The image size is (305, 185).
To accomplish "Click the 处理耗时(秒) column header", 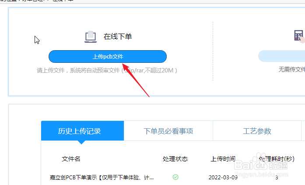I will 277,159.
